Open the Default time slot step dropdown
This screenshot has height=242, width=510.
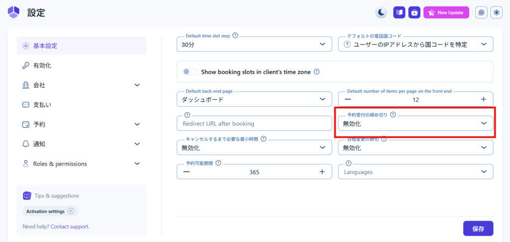(x=254, y=44)
